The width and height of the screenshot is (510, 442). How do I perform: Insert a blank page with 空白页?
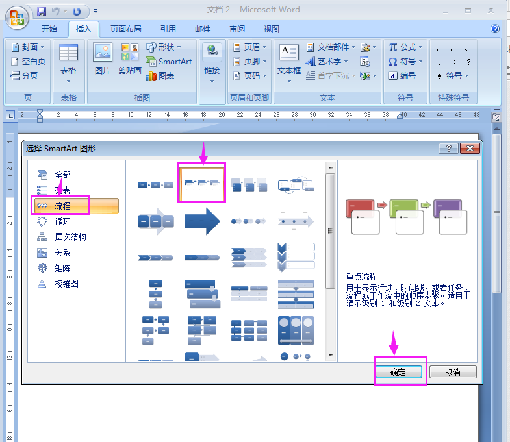tap(28, 62)
